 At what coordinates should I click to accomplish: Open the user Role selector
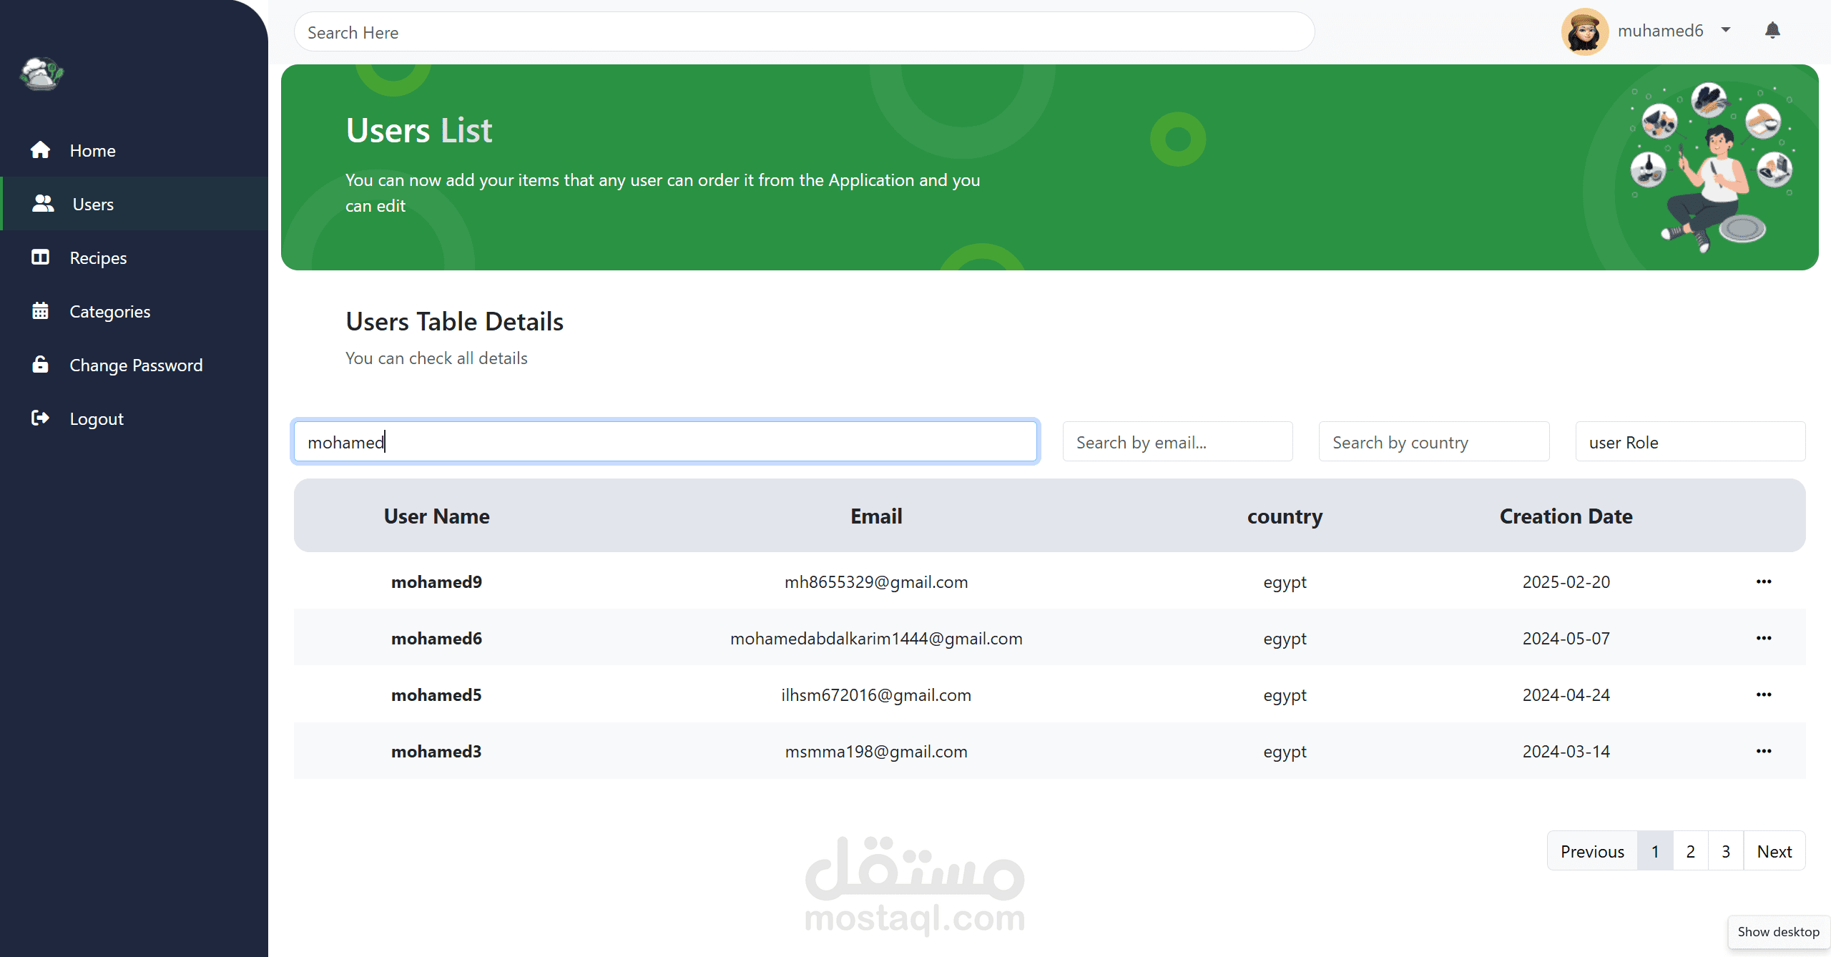pyautogui.click(x=1690, y=442)
